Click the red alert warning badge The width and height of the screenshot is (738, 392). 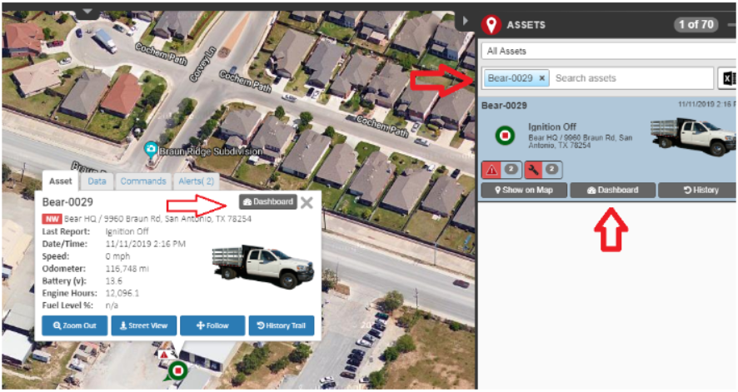pyautogui.click(x=501, y=170)
